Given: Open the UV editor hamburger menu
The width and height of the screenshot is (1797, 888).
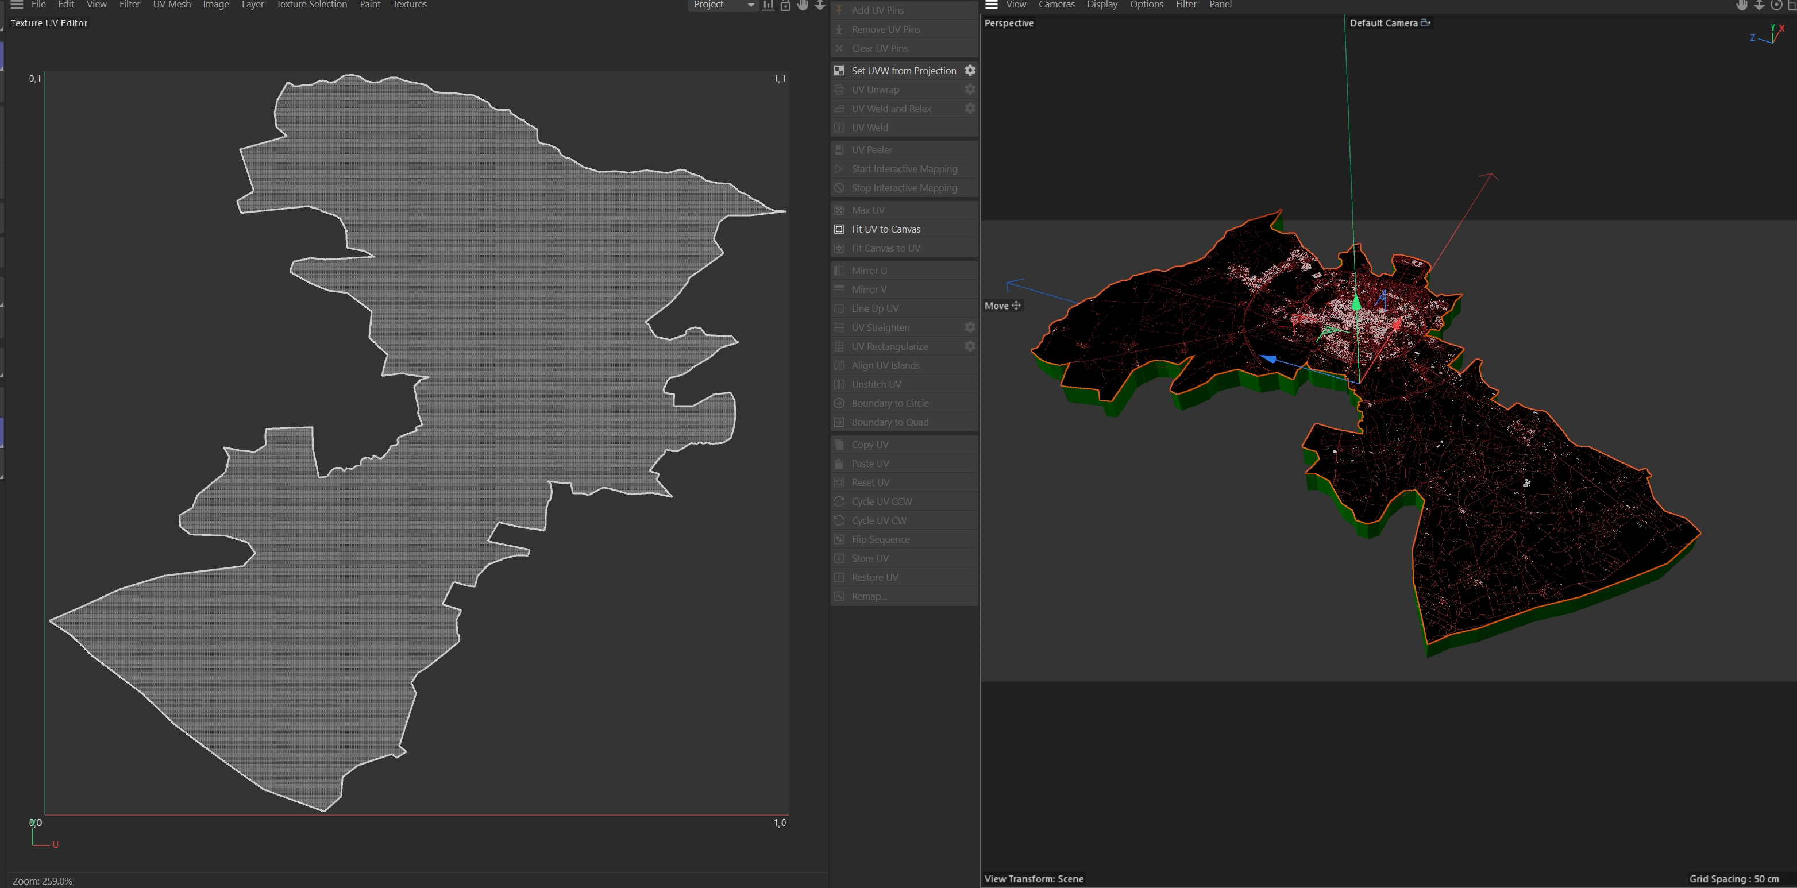Looking at the screenshot, I should click(x=17, y=5).
